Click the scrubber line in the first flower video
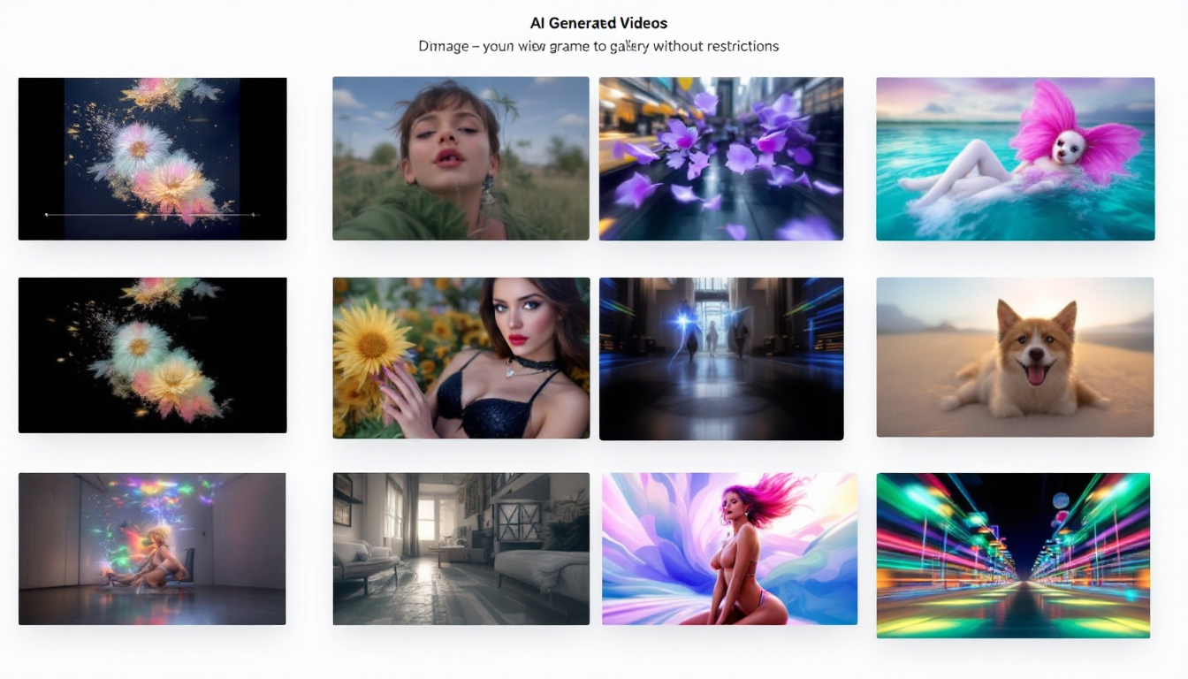The height and width of the screenshot is (679, 1188). pyautogui.click(x=150, y=215)
